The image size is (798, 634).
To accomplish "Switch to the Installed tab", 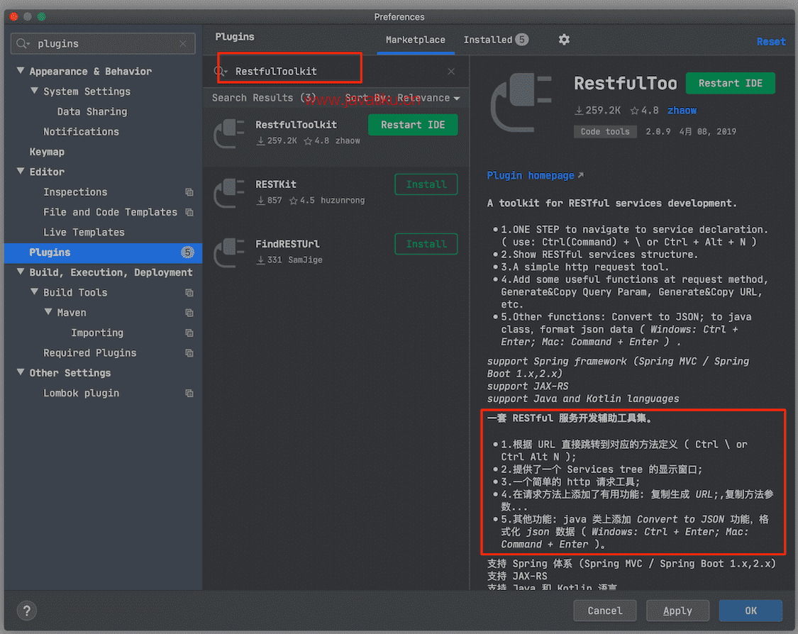I will point(495,40).
